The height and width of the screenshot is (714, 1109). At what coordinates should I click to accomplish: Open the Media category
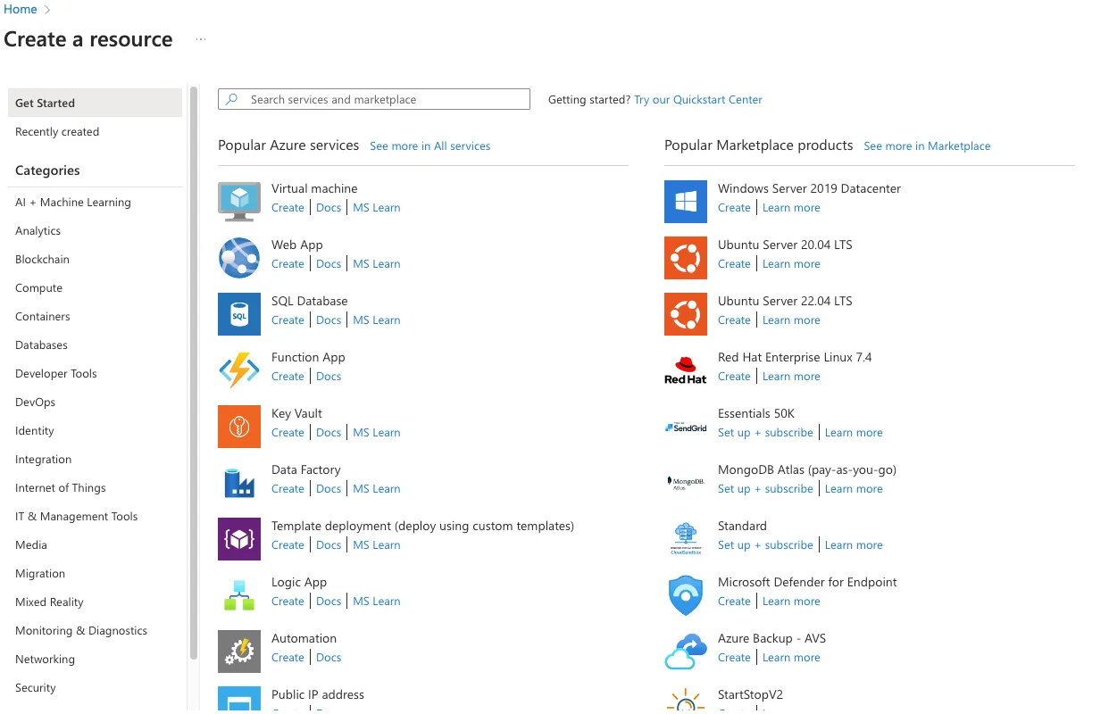[31, 545]
